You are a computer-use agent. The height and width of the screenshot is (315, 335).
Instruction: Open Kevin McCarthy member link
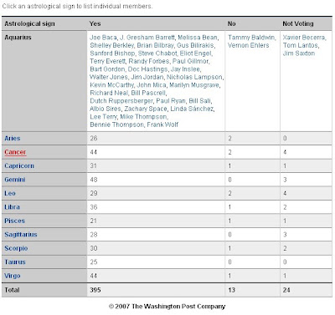(111, 85)
